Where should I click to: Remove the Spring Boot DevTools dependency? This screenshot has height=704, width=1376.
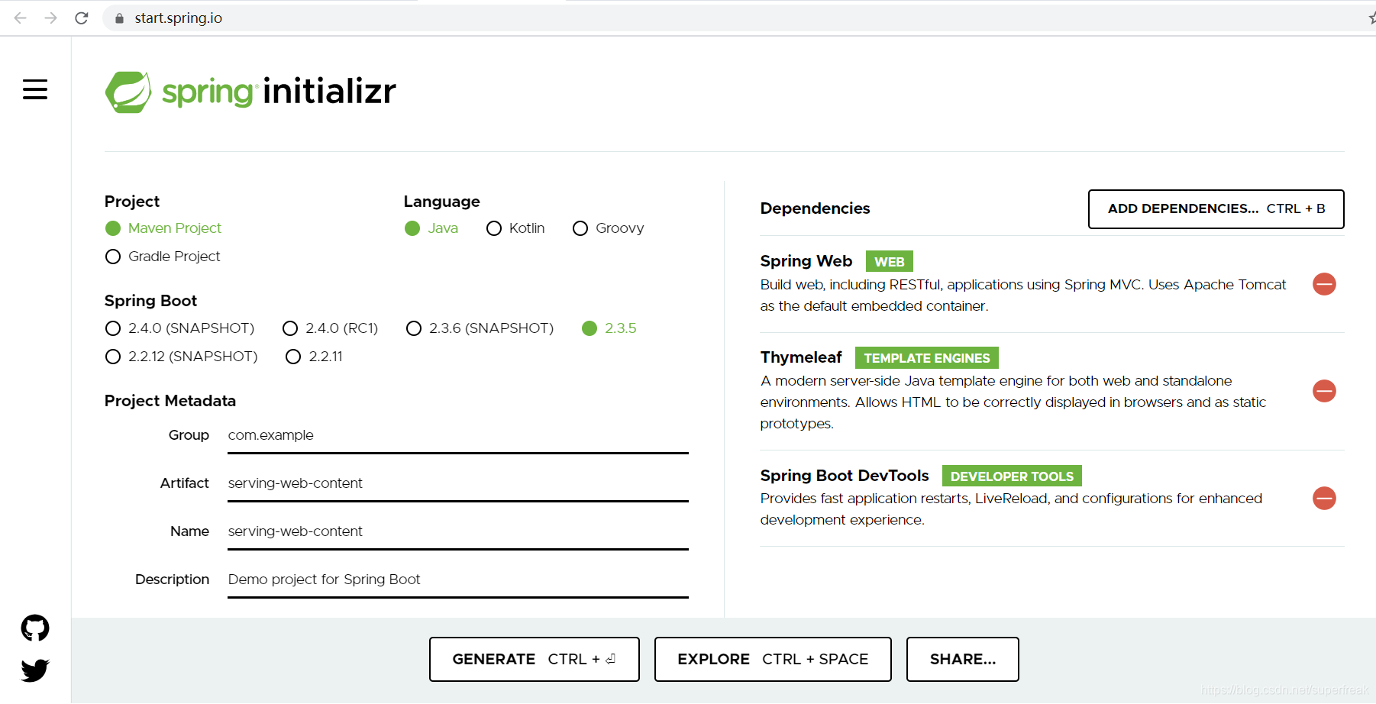(1324, 498)
